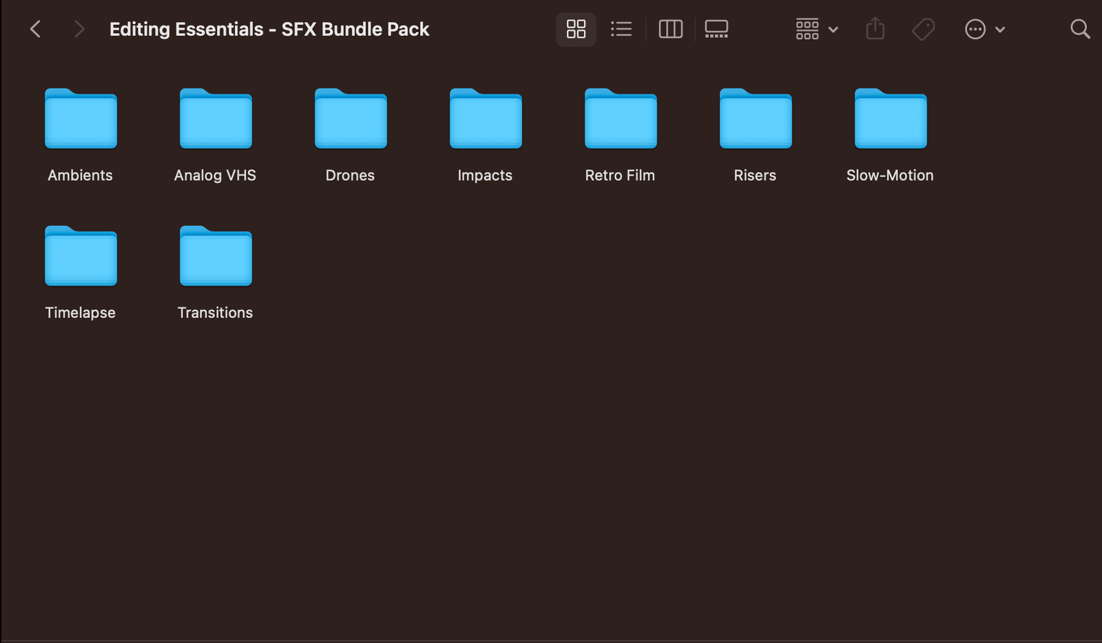This screenshot has height=643, width=1102.
Task: Switch to icon grid view
Action: [576, 29]
